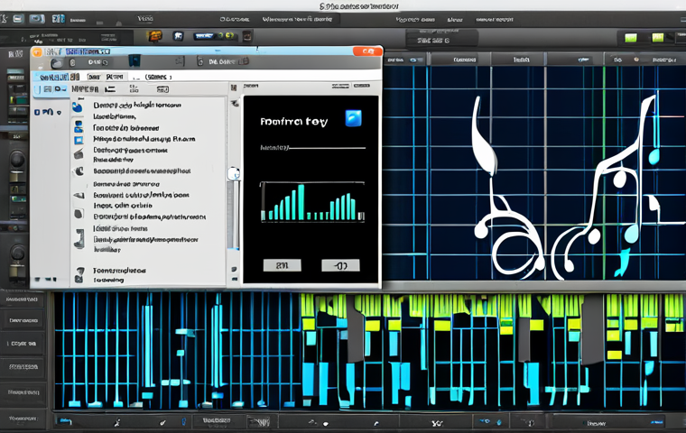The width and height of the screenshot is (686, 433).
Task: Click the scrollbar thumb beside the dialog list
Action: 234,173
